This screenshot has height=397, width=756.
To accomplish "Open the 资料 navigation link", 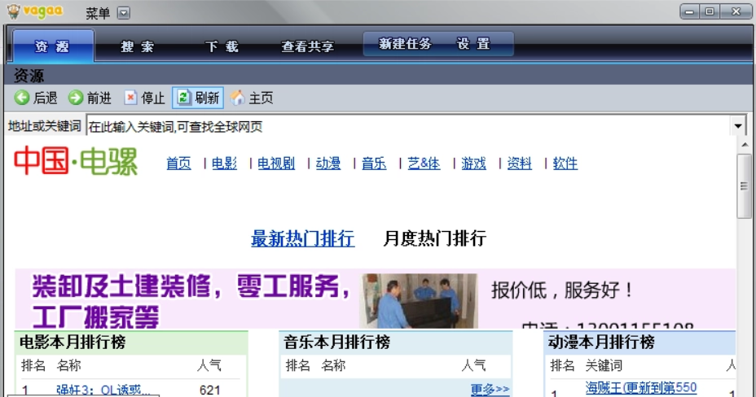I will pos(519,164).
